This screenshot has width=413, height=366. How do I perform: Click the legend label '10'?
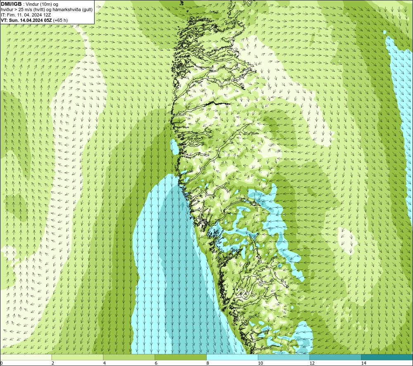(260, 363)
